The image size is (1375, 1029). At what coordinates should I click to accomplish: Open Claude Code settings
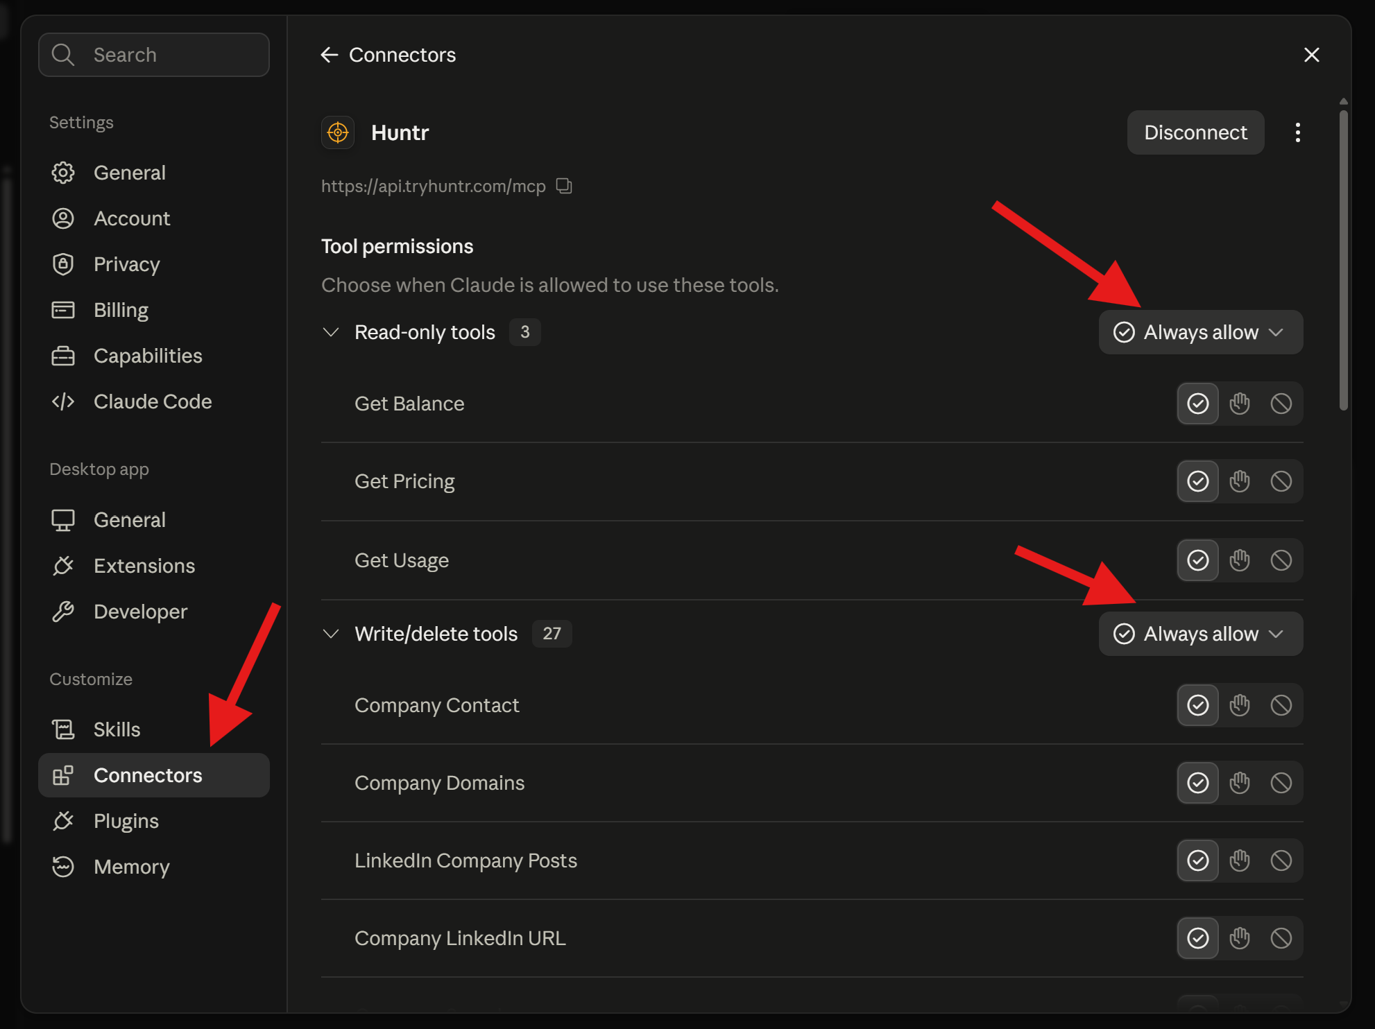(x=154, y=401)
